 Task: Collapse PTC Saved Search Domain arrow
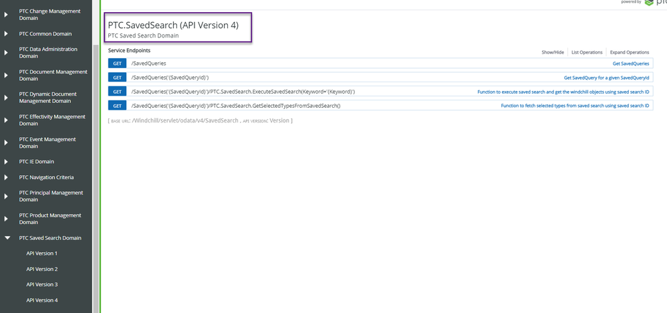(x=7, y=238)
